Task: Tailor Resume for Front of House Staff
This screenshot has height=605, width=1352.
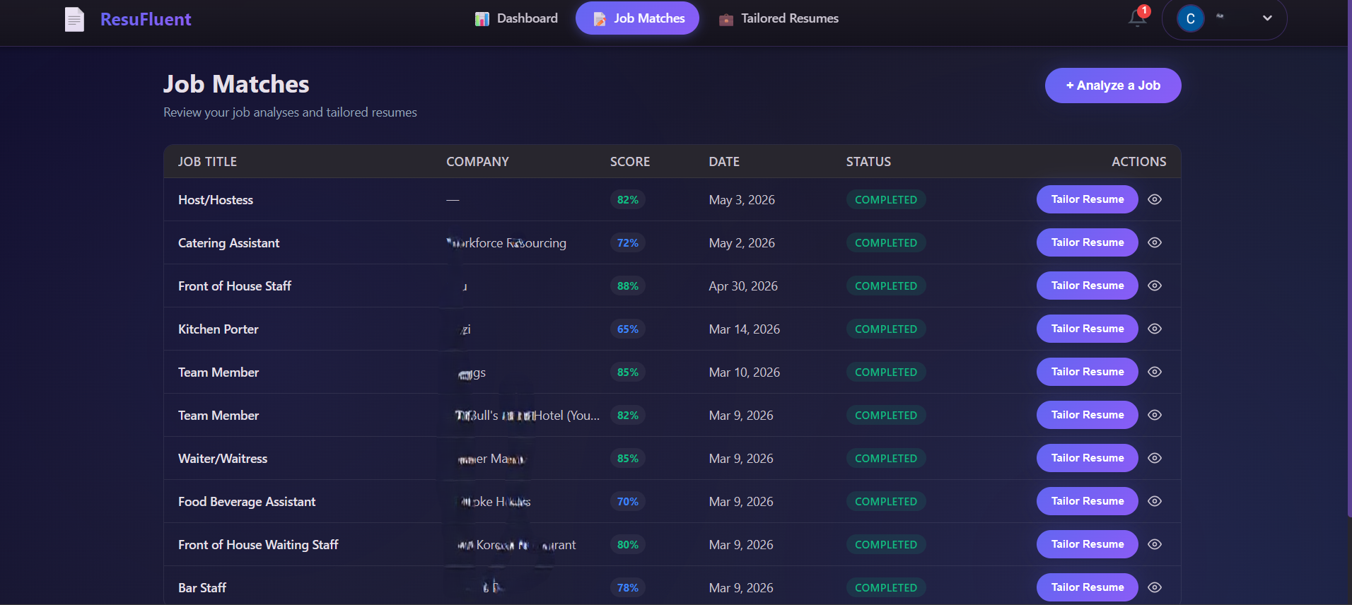Action: (1088, 286)
